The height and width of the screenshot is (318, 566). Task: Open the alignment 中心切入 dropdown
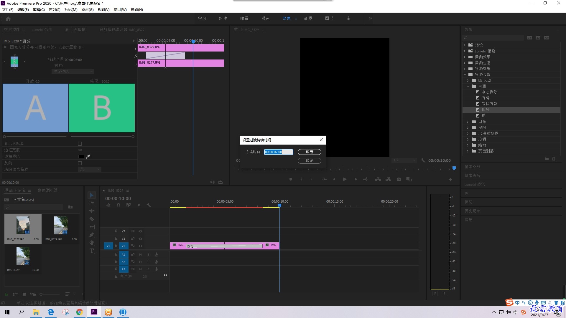pyautogui.click(x=73, y=72)
